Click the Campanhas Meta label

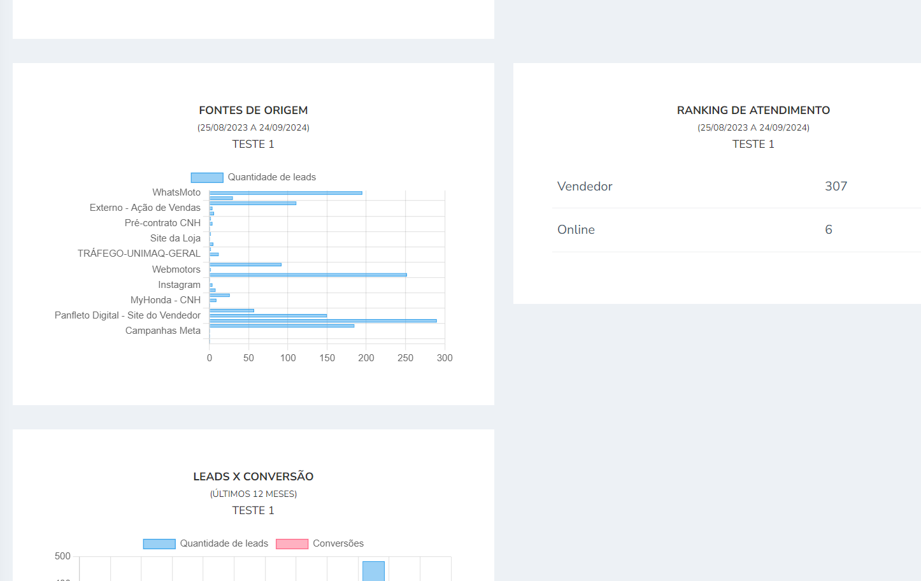pos(163,331)
